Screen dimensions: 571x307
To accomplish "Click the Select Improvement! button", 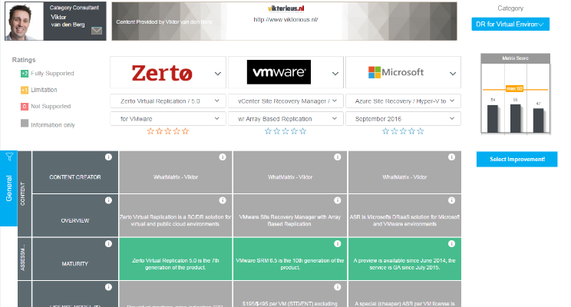I will point(511,159).
